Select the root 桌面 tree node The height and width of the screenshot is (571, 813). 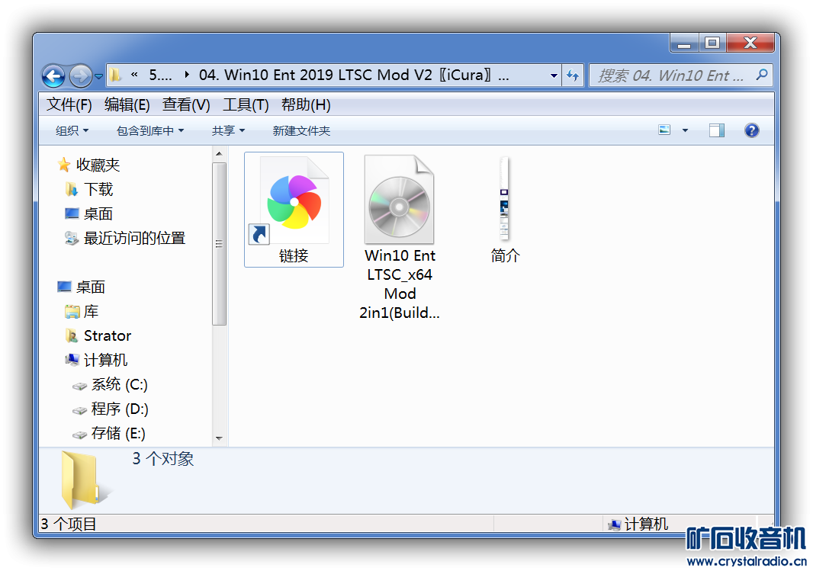point(90,287)
